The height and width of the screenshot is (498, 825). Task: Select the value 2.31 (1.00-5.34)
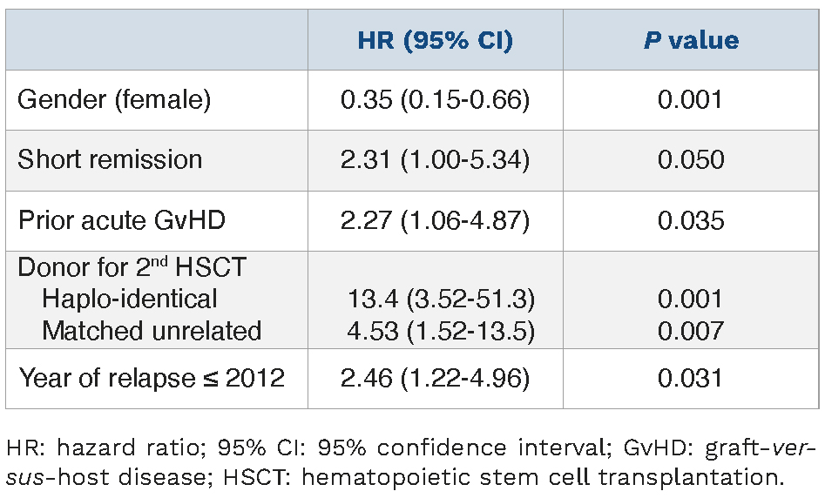click(435, 159)
